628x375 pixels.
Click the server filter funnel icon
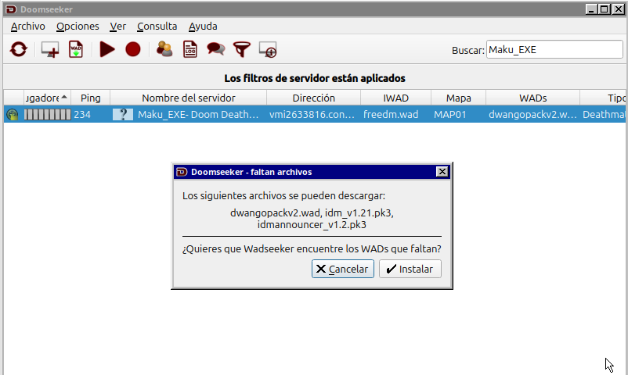pyautogui.click(x=242, y=49)
